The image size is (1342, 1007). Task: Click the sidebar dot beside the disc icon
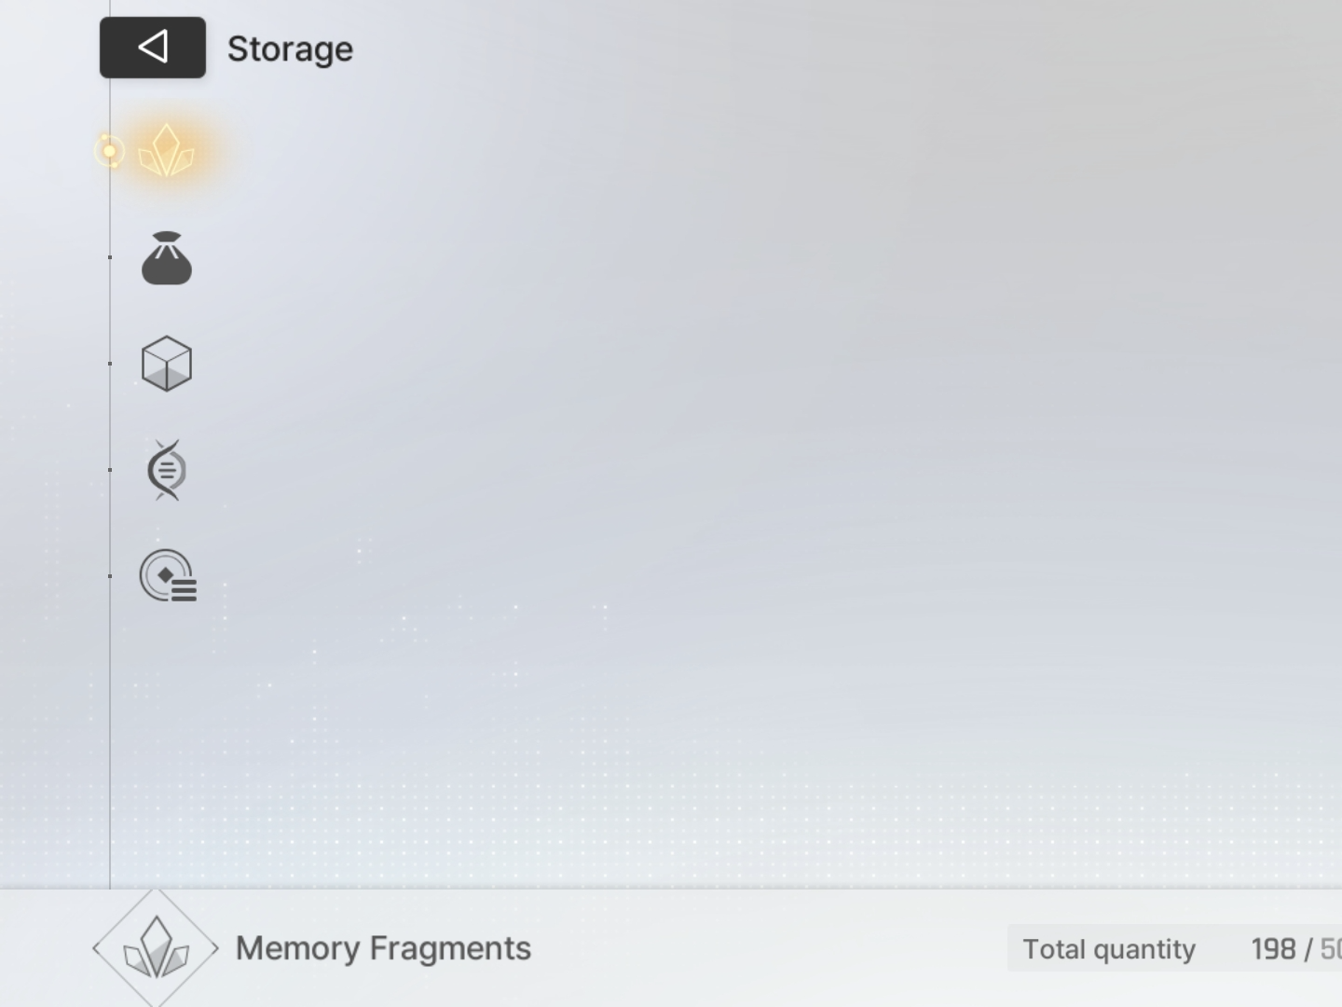click(110, 576)
